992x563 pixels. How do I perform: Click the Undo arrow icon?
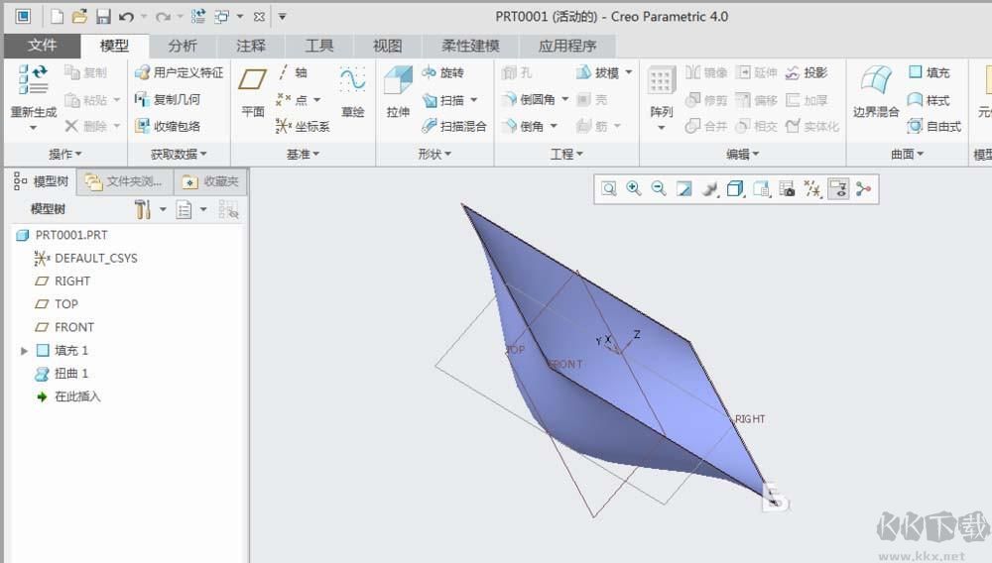[126, 17]
